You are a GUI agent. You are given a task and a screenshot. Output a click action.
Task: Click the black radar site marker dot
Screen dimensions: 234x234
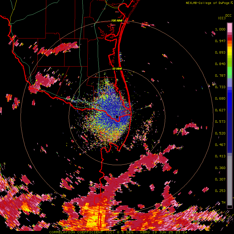117,117
